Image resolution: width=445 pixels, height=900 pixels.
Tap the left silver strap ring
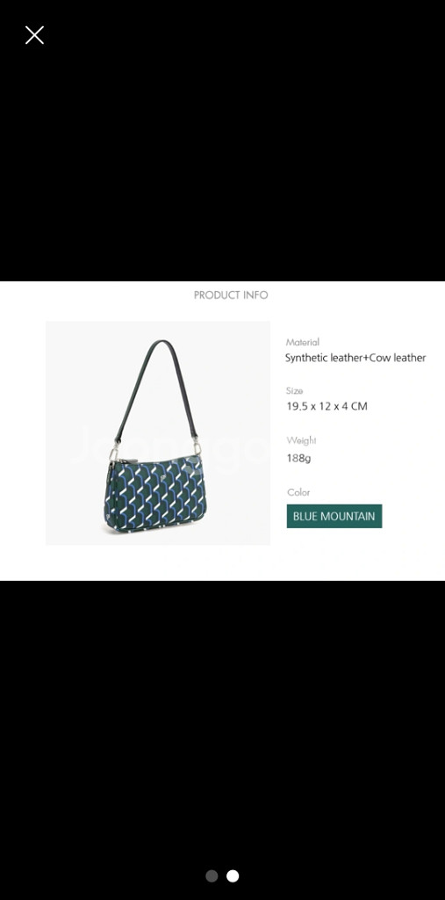pyautogui.click(x=113, y=454)
